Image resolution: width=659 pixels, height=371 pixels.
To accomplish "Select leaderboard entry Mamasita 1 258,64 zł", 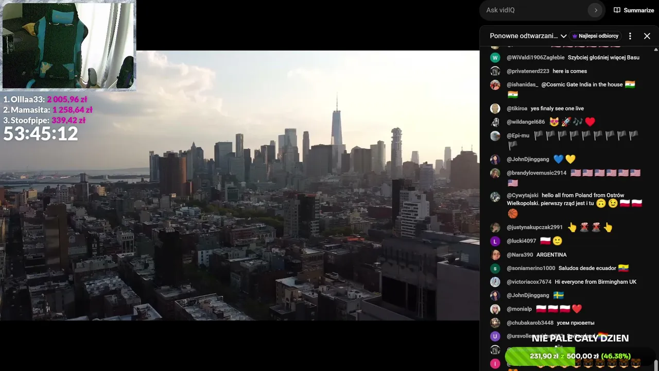I will (x=48, y=110).
